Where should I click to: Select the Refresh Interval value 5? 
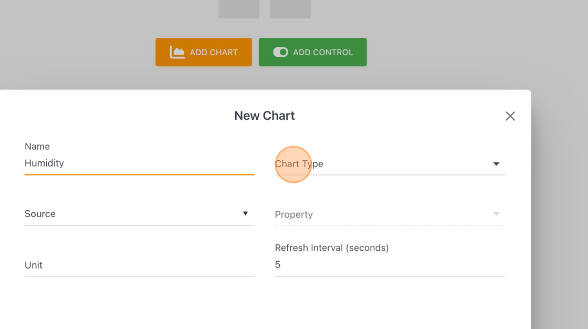point(278,264)
